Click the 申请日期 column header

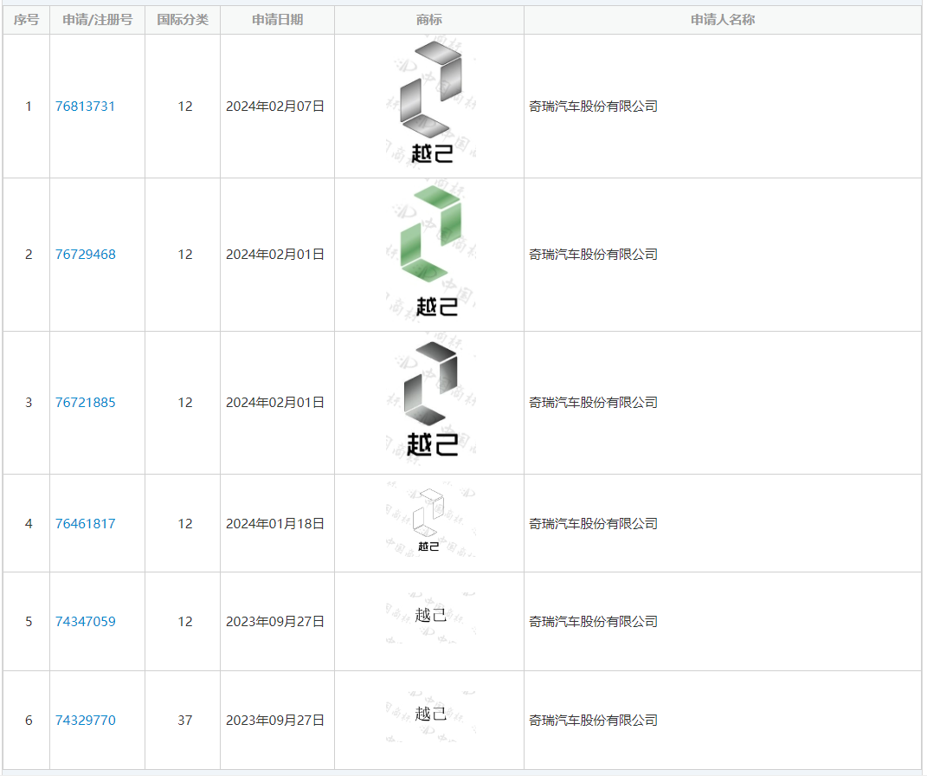coord(277,20)
